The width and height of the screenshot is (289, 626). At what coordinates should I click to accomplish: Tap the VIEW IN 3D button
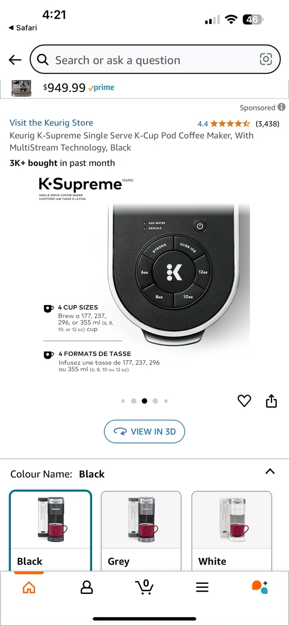point(144,431)
